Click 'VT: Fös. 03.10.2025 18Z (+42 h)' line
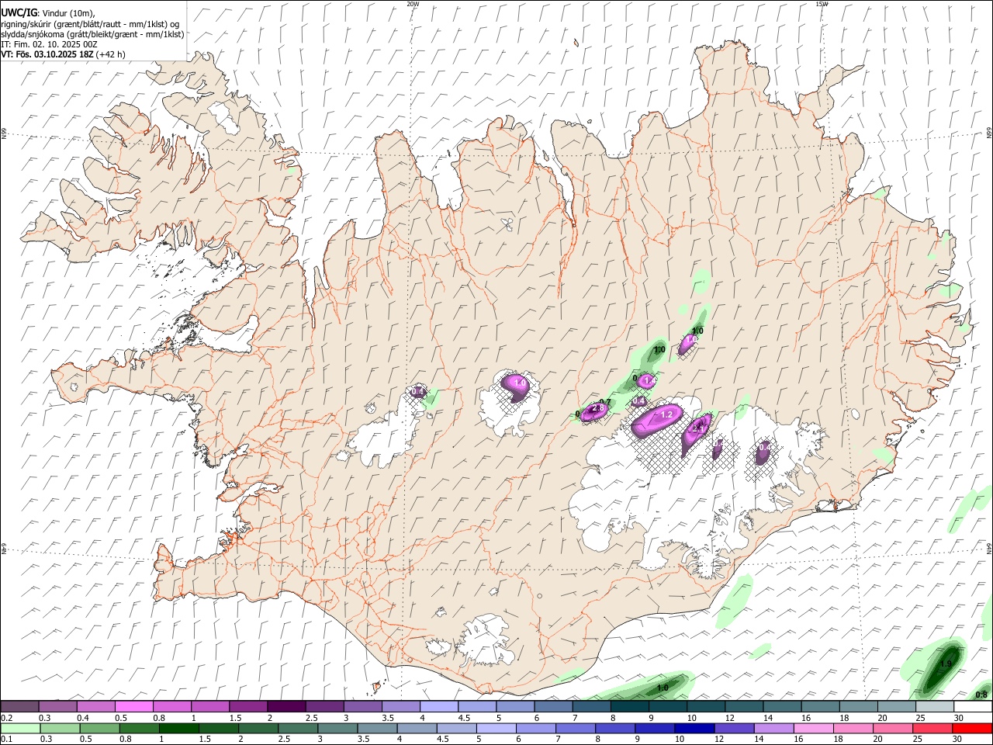 click(x=64, y=54)
